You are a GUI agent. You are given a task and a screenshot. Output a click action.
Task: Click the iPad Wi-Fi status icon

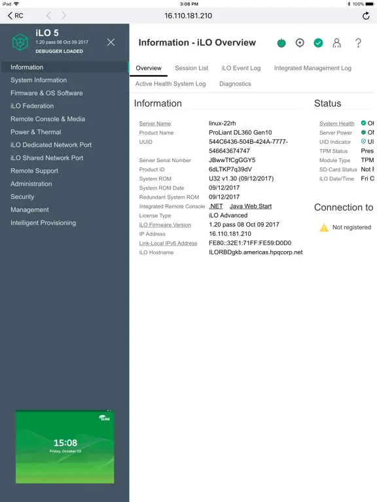point(16,4)
